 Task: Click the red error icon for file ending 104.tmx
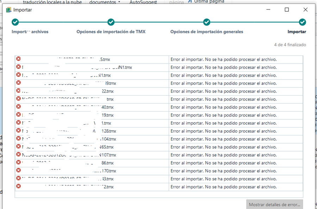click(18, 138)
